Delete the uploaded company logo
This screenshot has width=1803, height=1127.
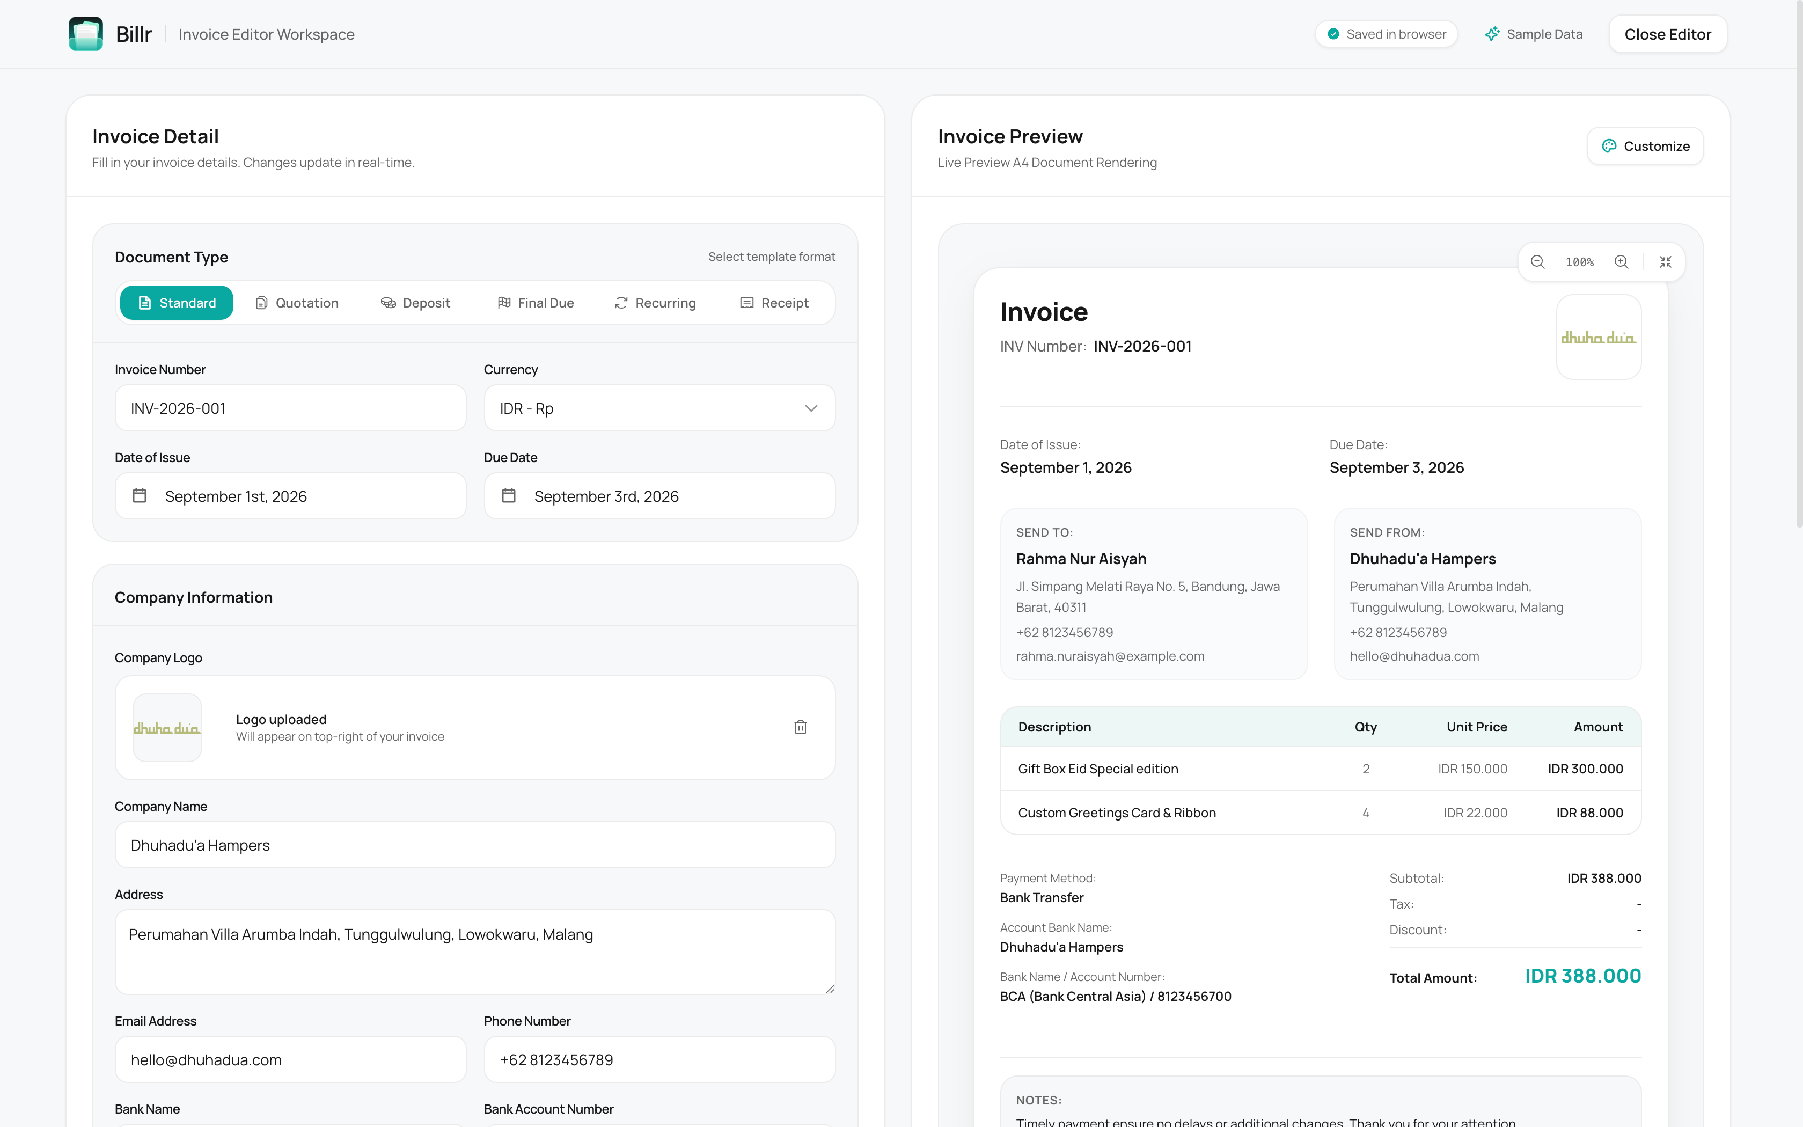pyautogui.click(x=801, y=728)
